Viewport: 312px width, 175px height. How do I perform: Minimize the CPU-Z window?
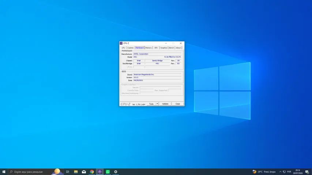coord(166,43)
